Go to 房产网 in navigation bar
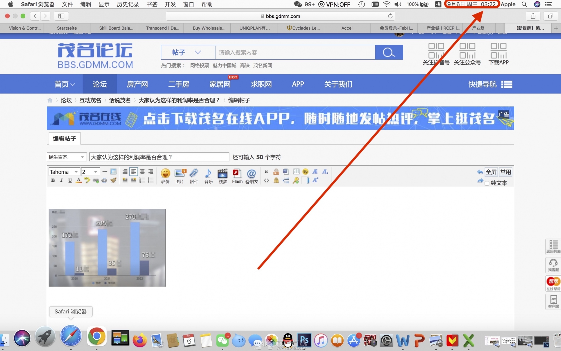The width and height of the screenshot is (561, 351). [137, 84]
